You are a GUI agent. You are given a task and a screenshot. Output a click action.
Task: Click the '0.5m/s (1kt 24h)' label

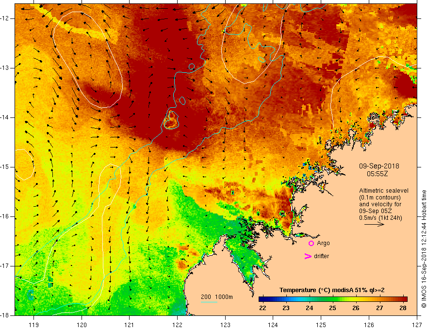click(x=380, y=218)
